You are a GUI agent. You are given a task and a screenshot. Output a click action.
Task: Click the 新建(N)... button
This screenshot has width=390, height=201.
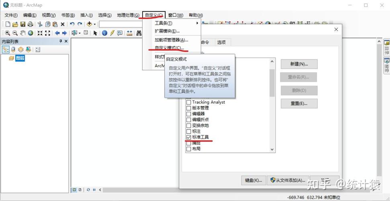pos(299,64)
